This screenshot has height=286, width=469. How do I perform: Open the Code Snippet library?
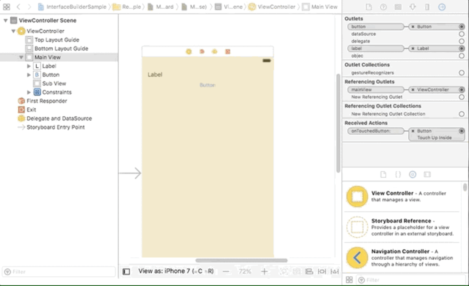click(x=398, y=174)
